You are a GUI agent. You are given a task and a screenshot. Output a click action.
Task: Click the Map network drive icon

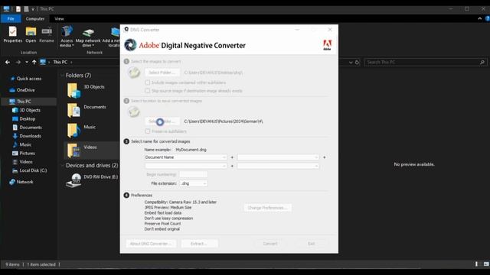88,32
